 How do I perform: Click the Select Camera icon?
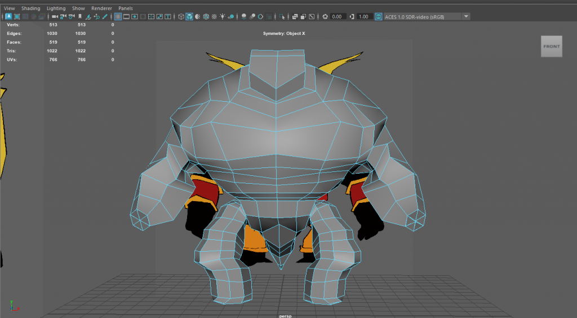[x=55, y=16]
